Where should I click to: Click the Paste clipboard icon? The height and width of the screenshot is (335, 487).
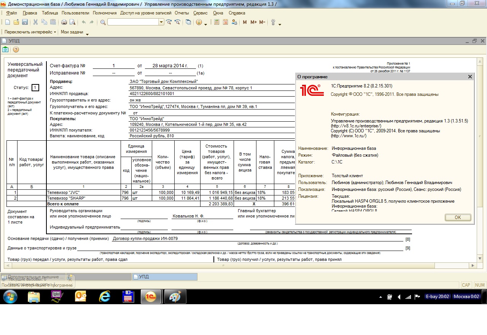(53, 22)
